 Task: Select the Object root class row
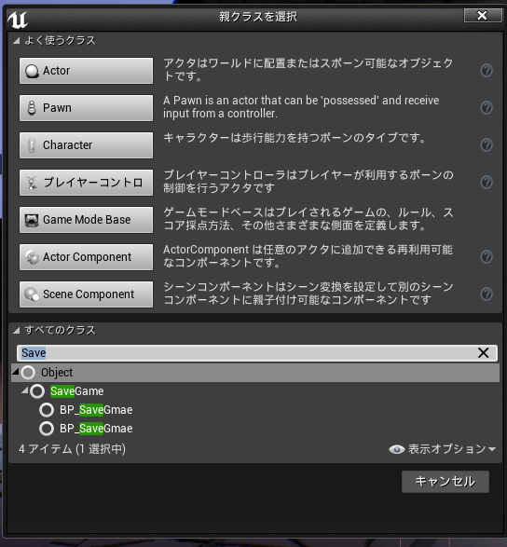255,372
